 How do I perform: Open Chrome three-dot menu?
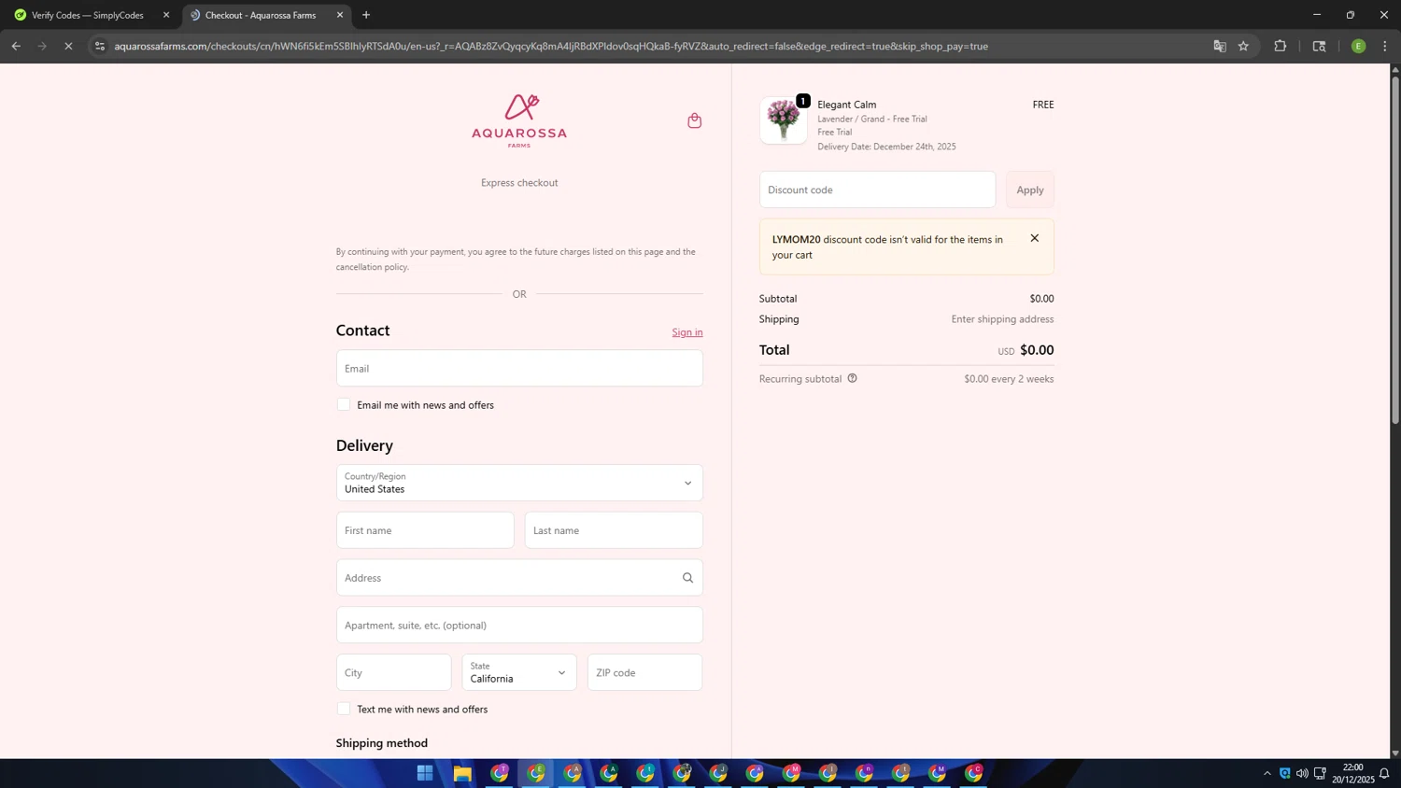1384,46
